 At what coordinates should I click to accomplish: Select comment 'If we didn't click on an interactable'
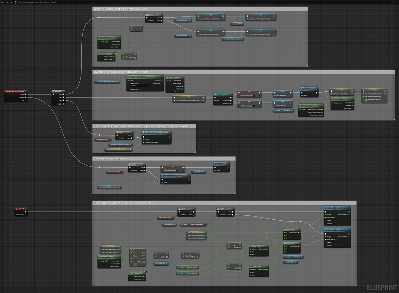tap(144, 126)
